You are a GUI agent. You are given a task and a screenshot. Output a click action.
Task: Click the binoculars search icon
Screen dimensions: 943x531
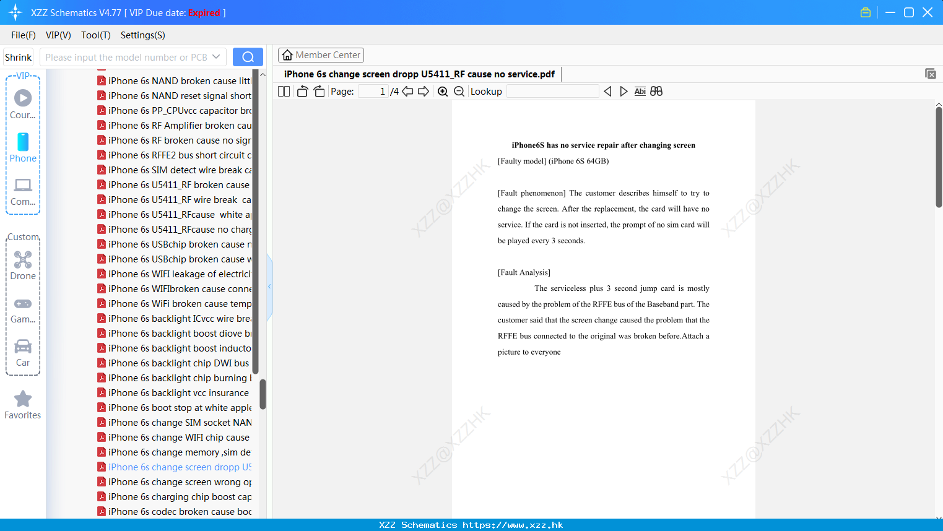point(656,92)
